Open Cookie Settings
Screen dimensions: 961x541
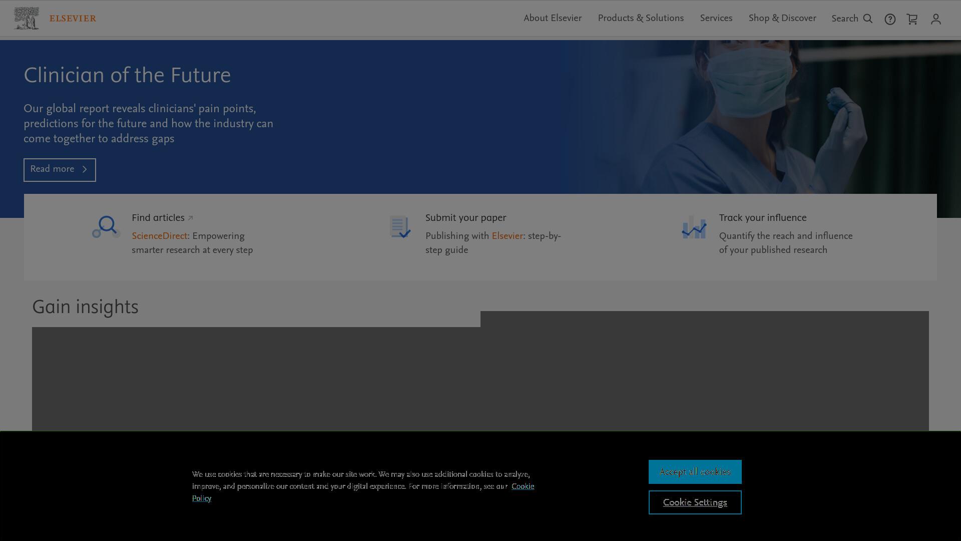pyautogui.click(x=695, y=502)
